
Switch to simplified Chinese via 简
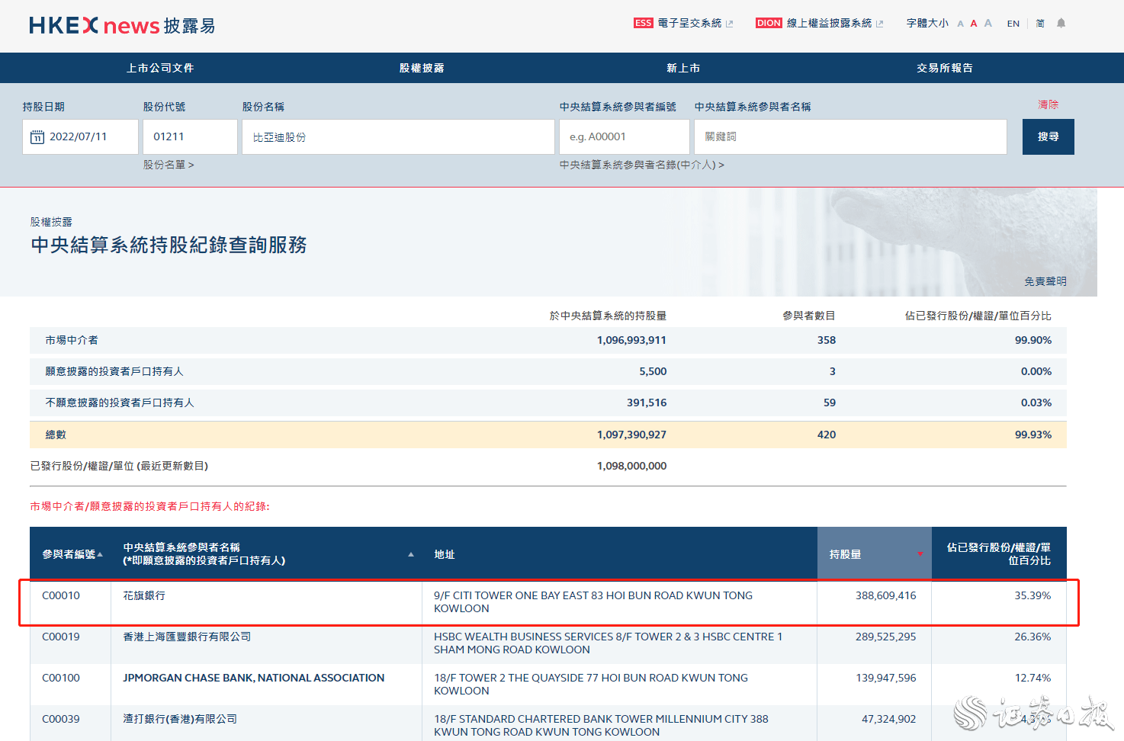click(x=1040, y=24)
